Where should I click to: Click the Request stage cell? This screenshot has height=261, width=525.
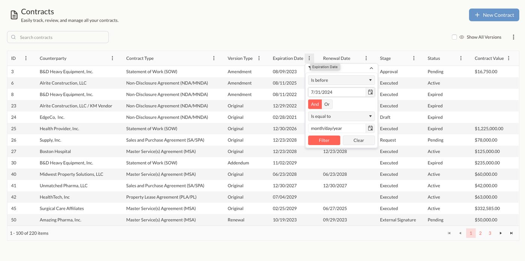(388, 140)
